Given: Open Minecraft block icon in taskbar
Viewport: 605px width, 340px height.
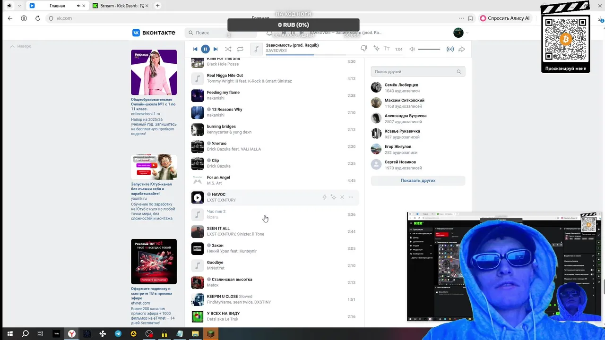Looking at the screenshot, I should 211,333.
